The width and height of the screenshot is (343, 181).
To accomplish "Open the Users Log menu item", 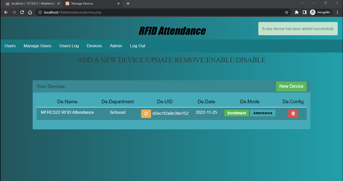I will 69,46.
